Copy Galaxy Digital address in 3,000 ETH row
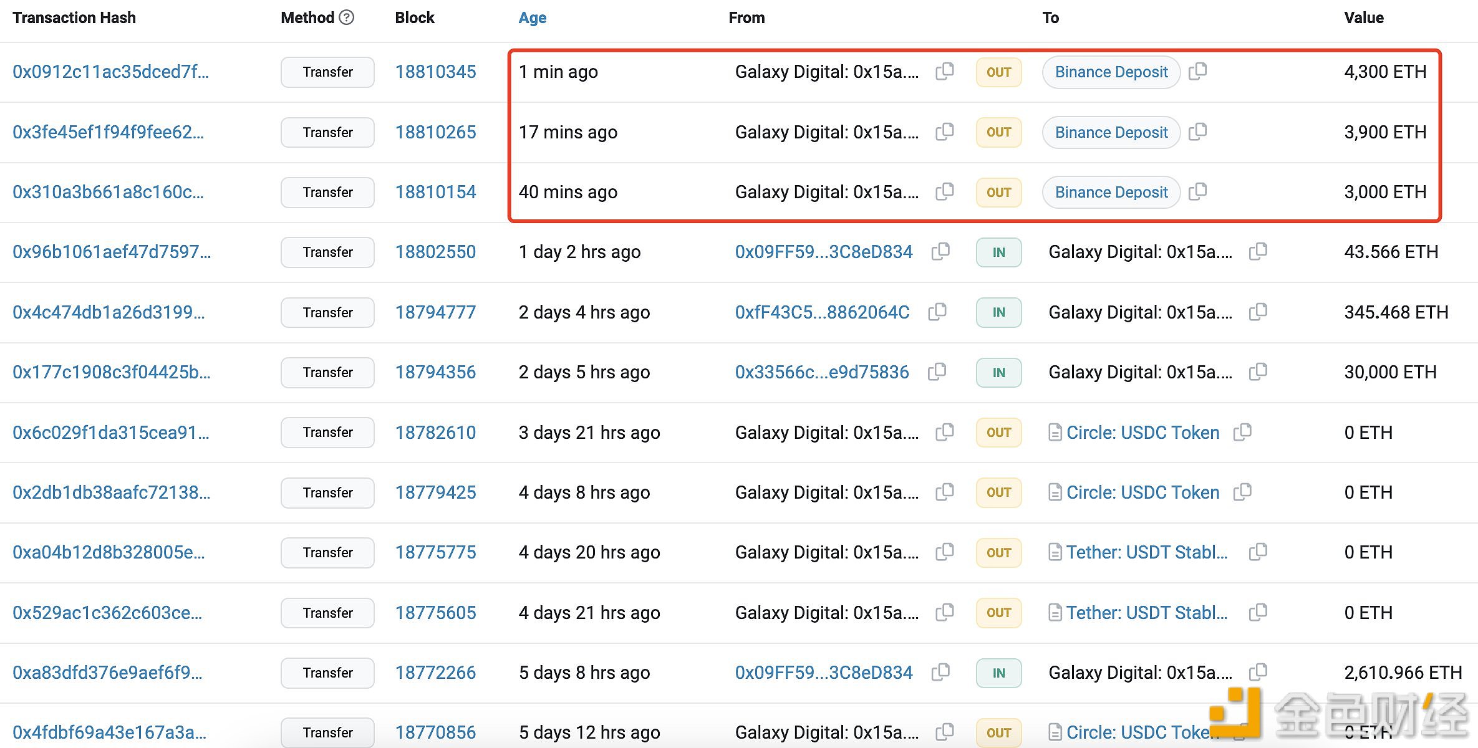The image size is (1478, 748). pyautogui.click(x=945, y=191)
